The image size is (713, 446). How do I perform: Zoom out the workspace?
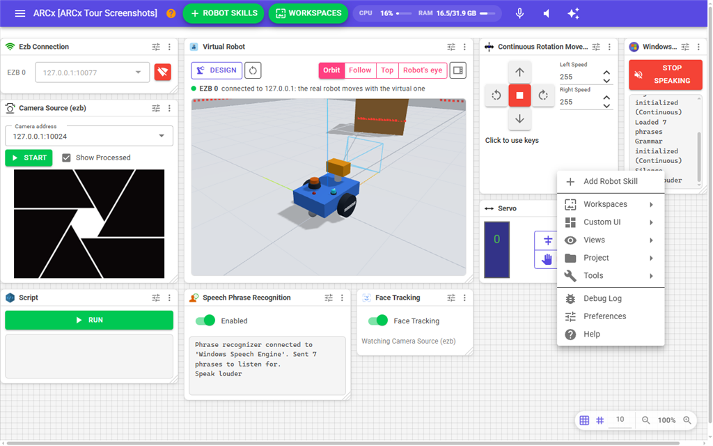645,420
